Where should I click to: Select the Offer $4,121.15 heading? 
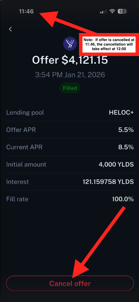tap(70, 60)
